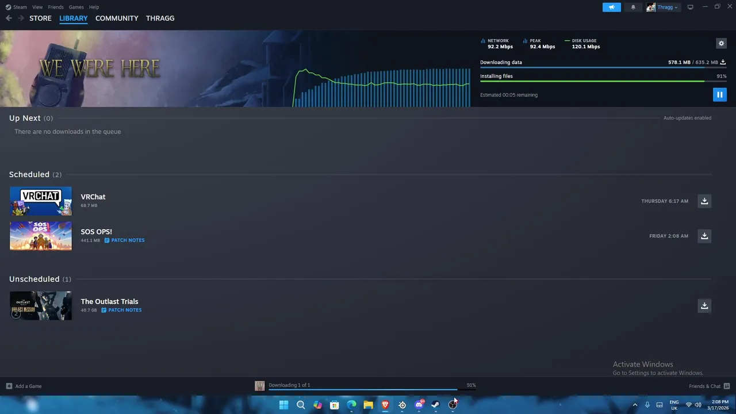Click downloading game thumbnail in bottom bar
Viewport: 736px width, 414px height.
[x=260, y=386]
